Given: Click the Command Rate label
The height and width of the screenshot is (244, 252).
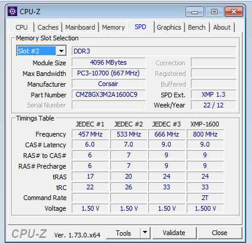Looking at the screenshot, I should click(45, 198).
